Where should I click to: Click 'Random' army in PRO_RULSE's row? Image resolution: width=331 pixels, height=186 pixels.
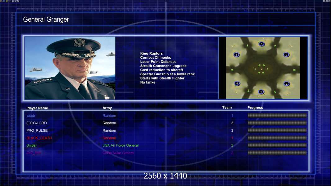109,131
